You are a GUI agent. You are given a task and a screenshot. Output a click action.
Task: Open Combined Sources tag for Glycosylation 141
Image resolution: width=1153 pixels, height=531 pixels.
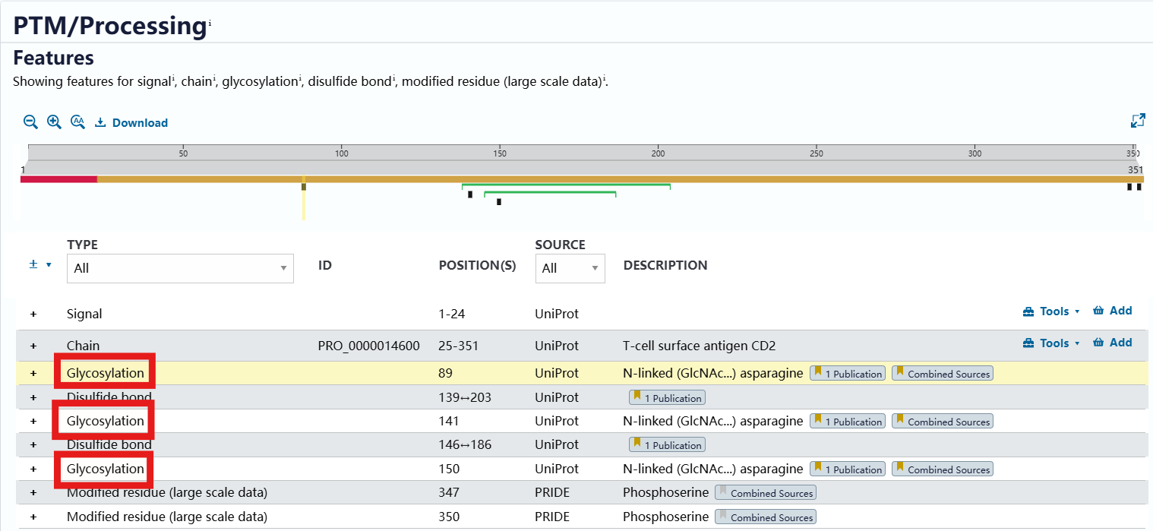point(943,422)
